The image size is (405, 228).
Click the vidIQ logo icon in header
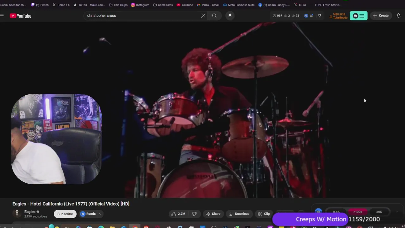coord(306,16)
